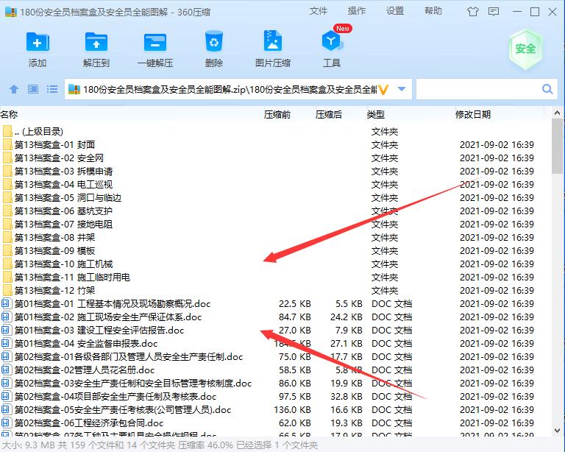Switch to the icon view mode button

(33, 88)
